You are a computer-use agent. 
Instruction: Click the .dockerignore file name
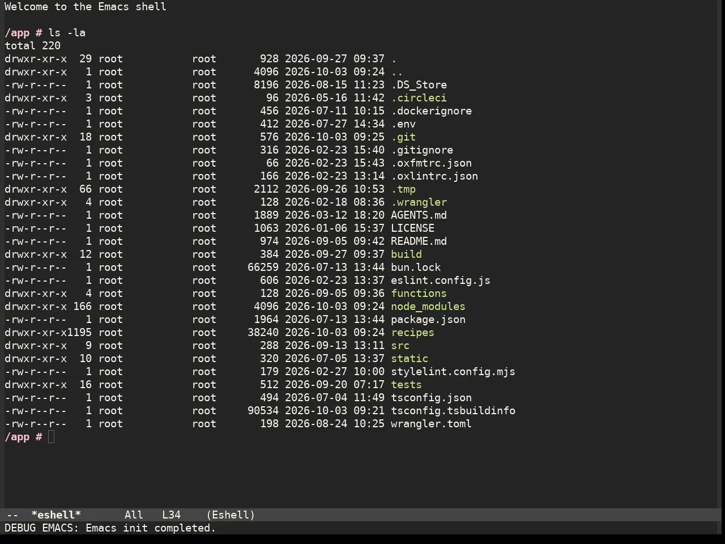coord(431,111)
